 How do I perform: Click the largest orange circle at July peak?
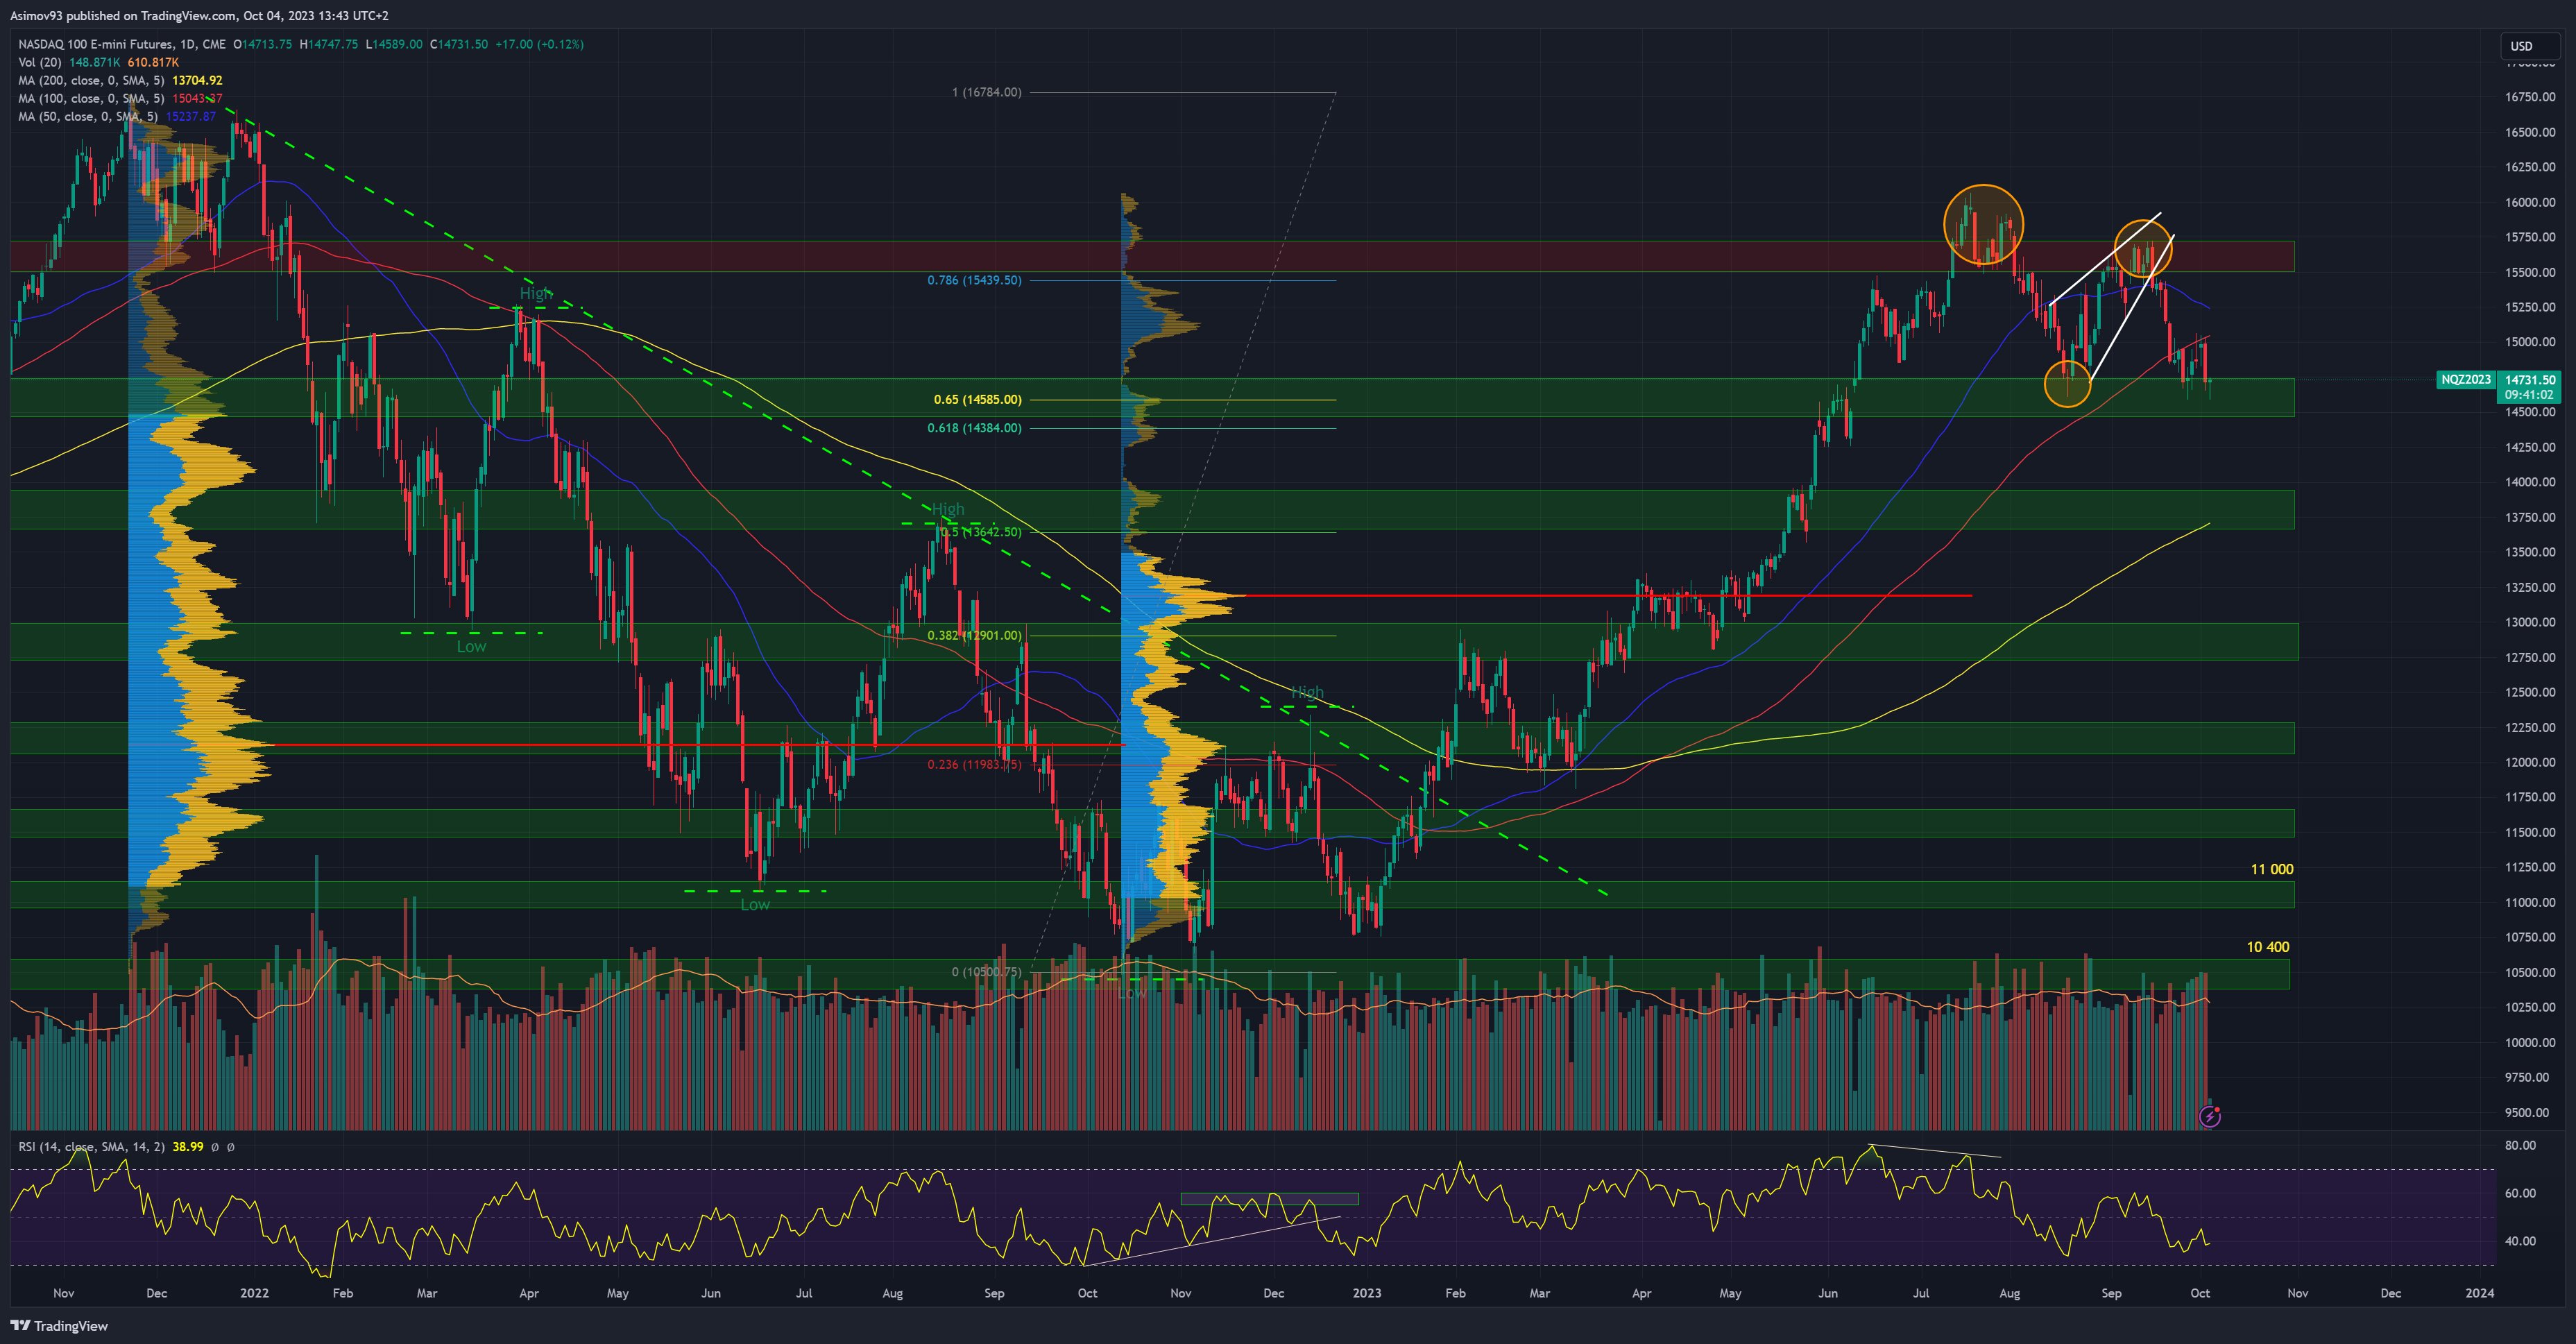[x=1983, y=225]
